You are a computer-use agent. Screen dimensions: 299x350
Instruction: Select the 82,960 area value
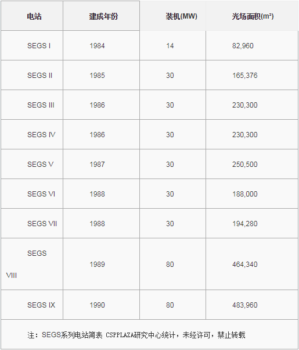tap(243, 46)
